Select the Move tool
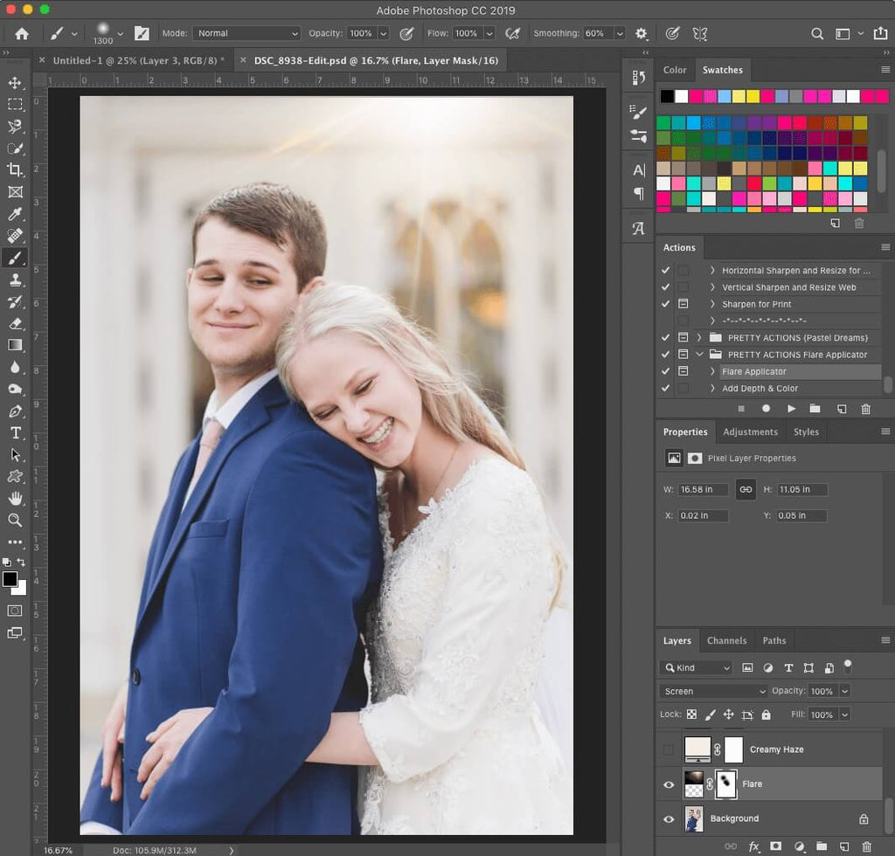This screenshot has width=895, height=856. click(x=13, y=83)
